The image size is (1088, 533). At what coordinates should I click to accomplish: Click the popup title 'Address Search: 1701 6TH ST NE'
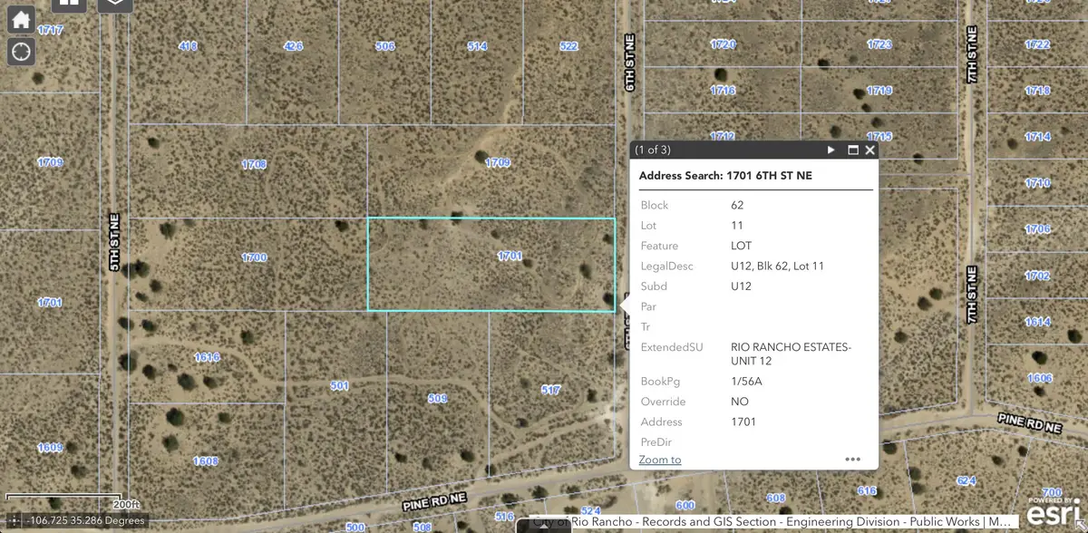(725, 176)
